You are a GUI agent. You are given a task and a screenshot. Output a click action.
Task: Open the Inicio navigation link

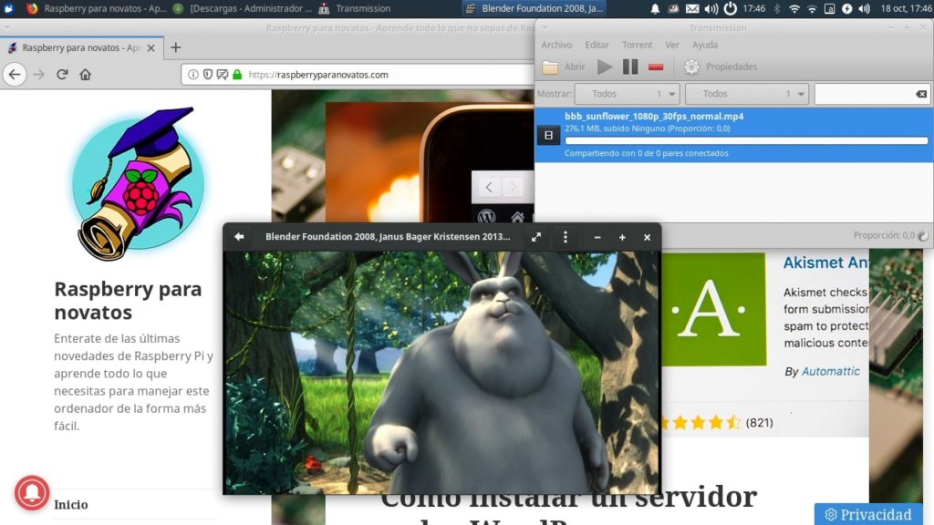click(71, 505)
